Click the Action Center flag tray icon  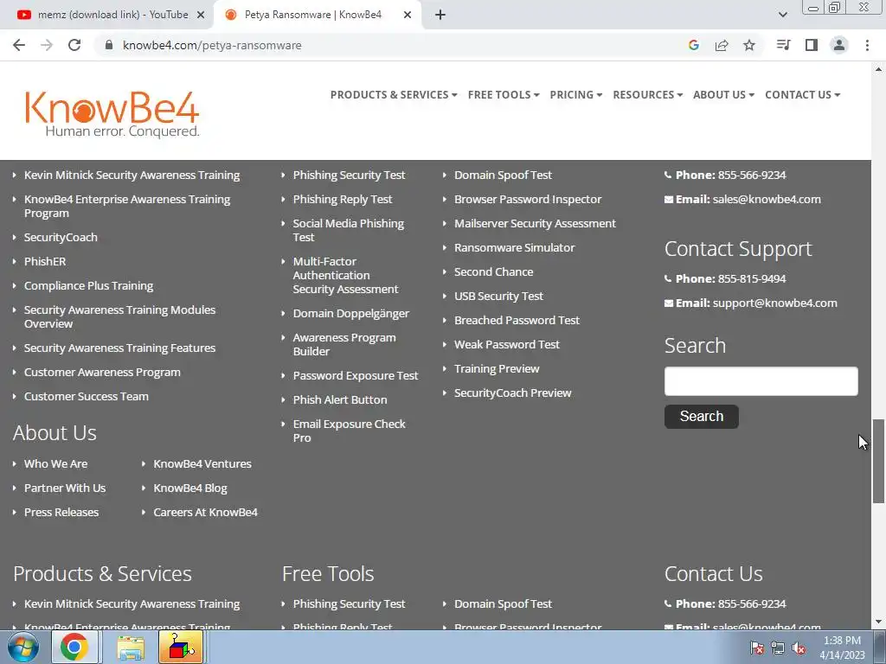coord(756,648)
